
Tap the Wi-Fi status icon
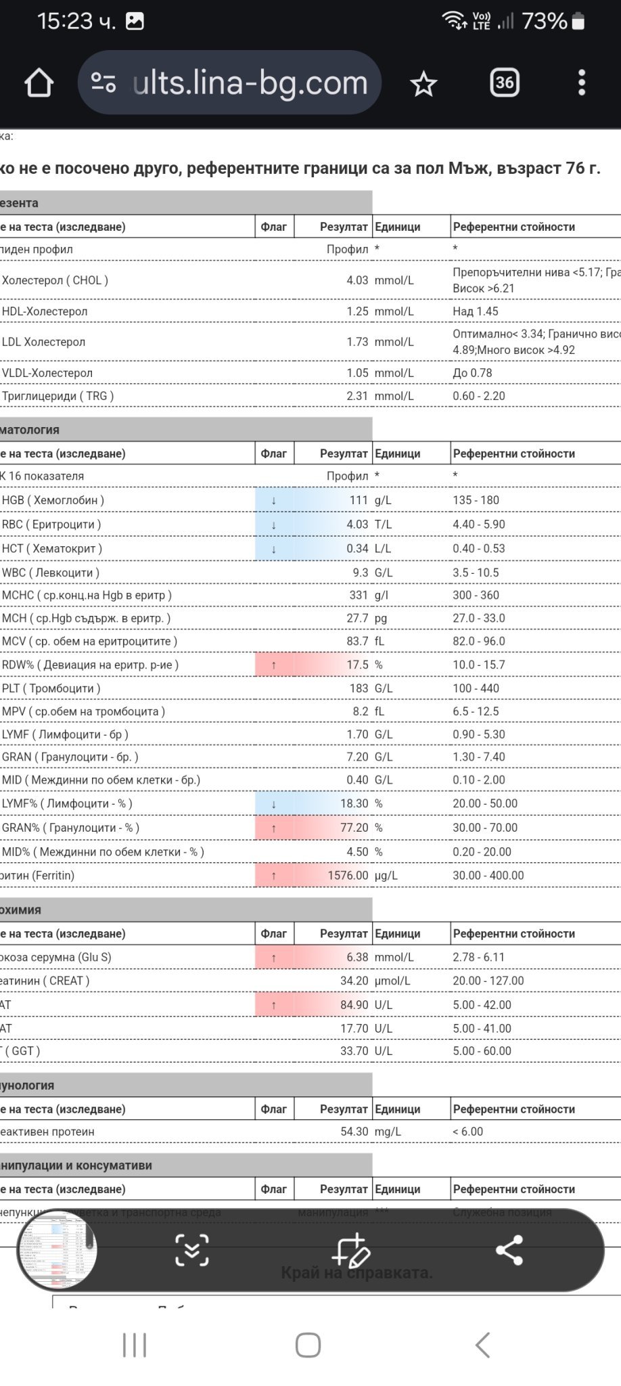point(454,20)
